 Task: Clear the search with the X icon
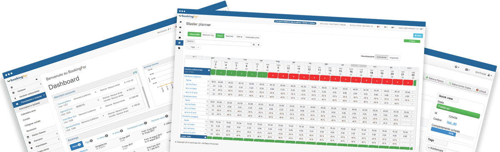259,44
